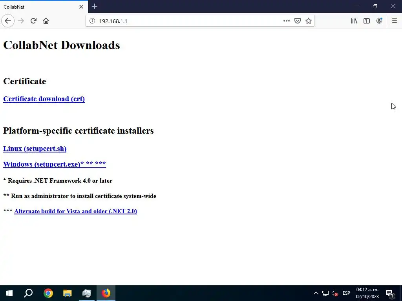402x301 pixels.
Task: Click the CollabNet Downloads heading
Action: pos(62,45)
